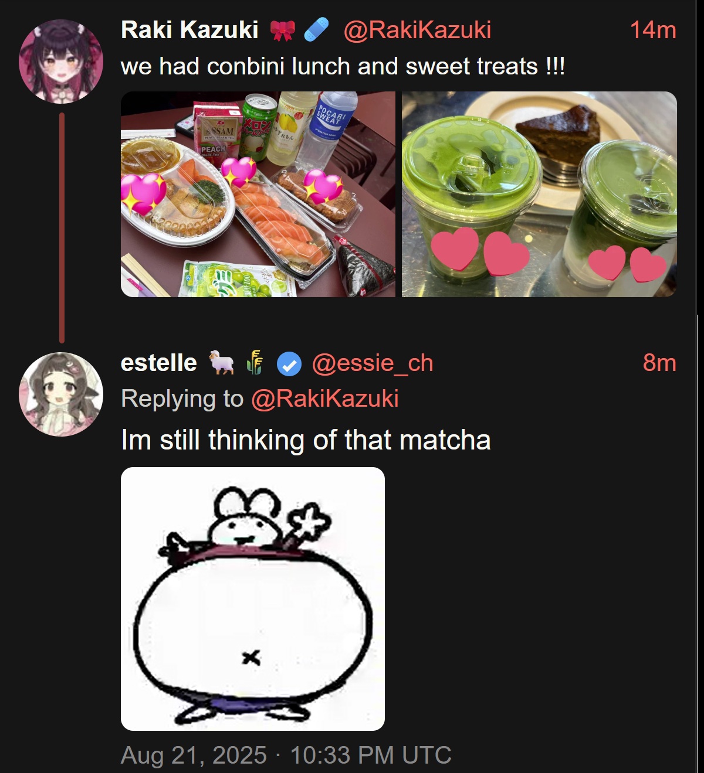
Task: Follow the @RakiKazuki link in 'Replying to'
Action: [x=325, y=399]
